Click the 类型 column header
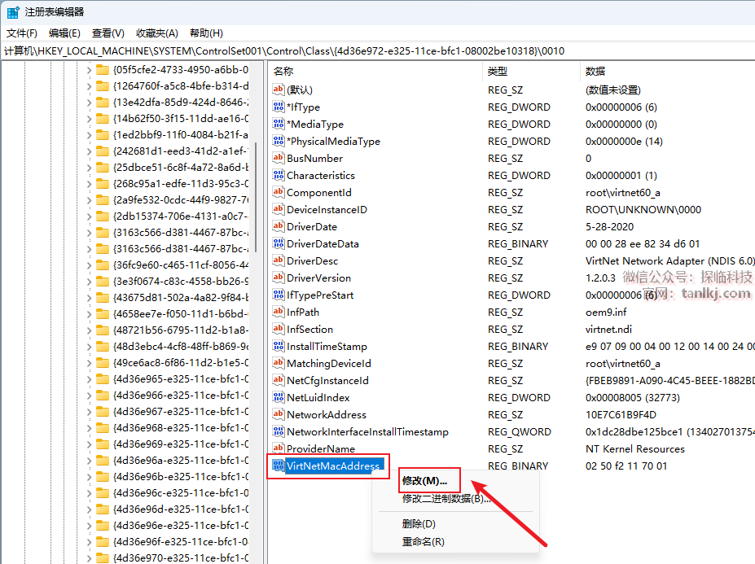755x564 pixels. (x=497, y=72)
